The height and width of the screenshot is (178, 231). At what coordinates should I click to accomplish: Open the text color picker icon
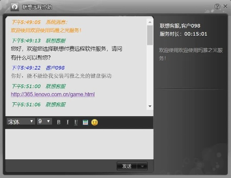click(x=85, y=122)
